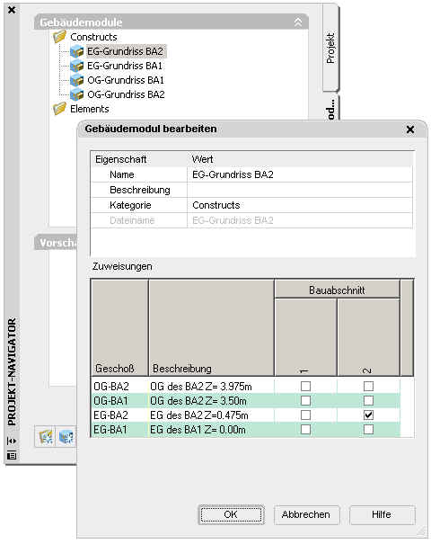This screenshot has width=431, height=544.
Task: Click the Abbrechen button
Action: (306, 514)
